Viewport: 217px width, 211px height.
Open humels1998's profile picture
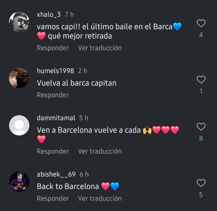click(19, 78)
